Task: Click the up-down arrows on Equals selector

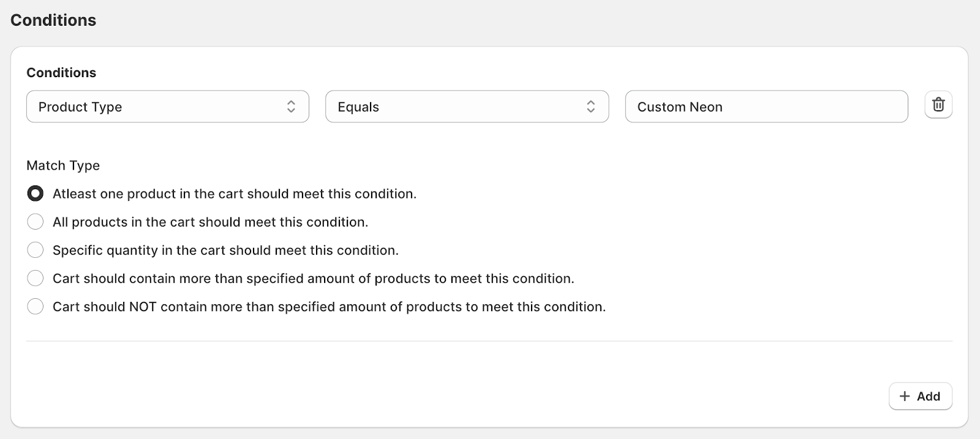Action: pyautogui.click(x=590, y=107)
